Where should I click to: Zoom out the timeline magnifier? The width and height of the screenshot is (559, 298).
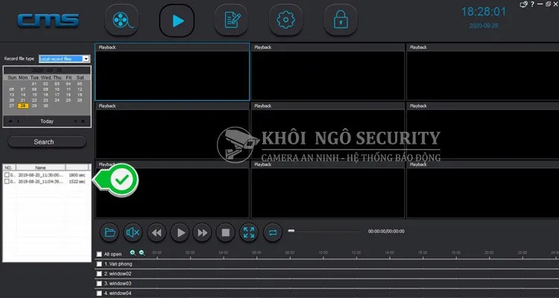click(x=142, y=253)
